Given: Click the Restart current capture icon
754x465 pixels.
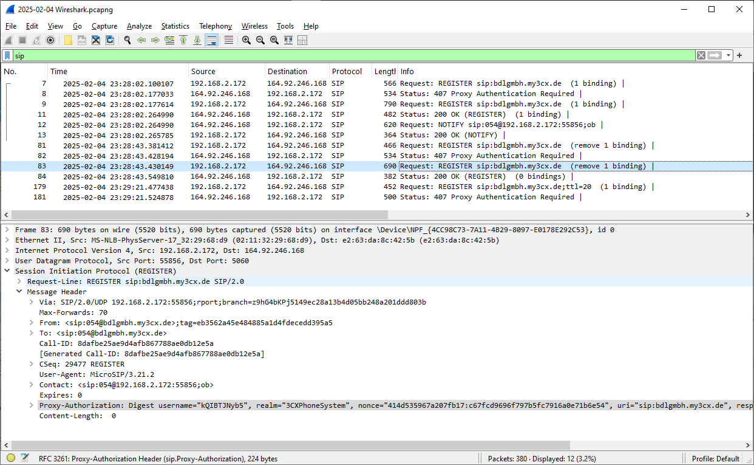Looking at the screenshot, I should tap(36, 40).
